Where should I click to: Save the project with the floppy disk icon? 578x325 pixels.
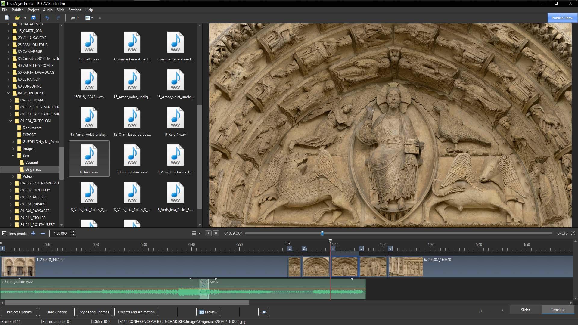point(33,18)
